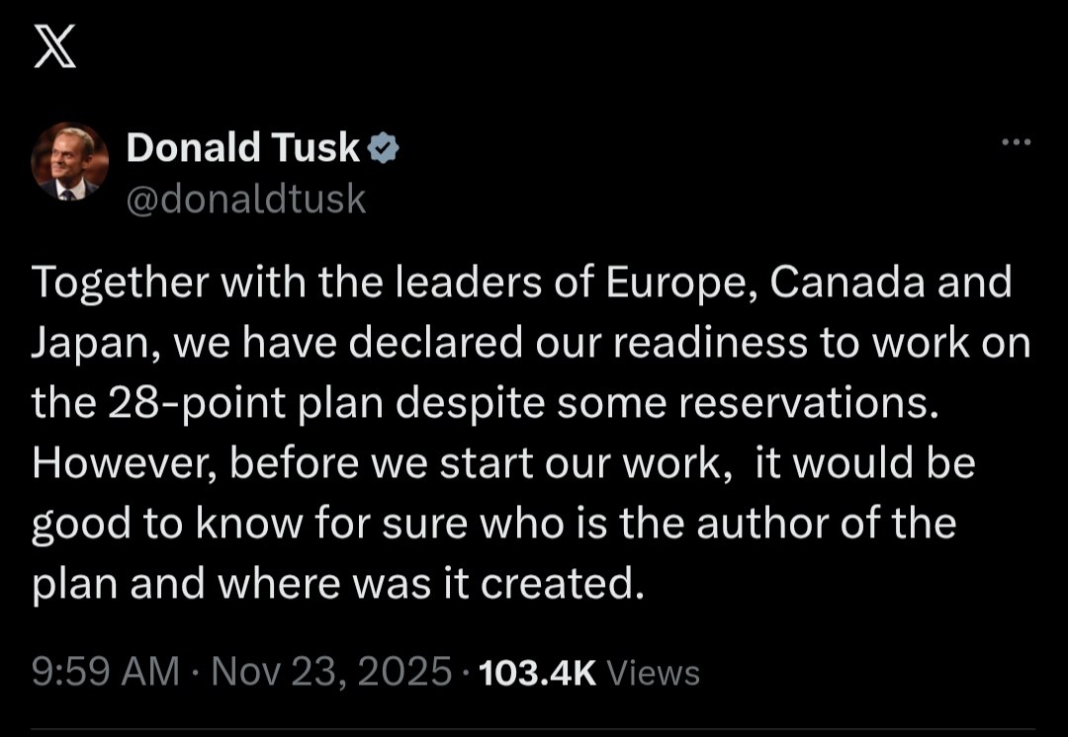Open the three-dot more options menu
Image resolution: width=1068 pixels, height=737 pixels.
click(x=1016, y=144)
